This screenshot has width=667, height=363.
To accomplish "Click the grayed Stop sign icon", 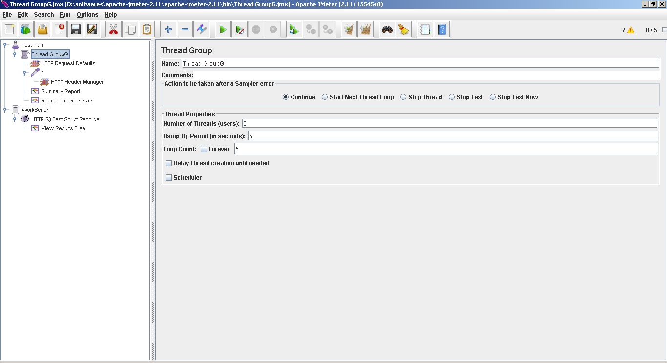I will point(256,29).
